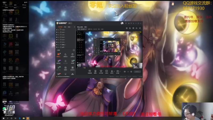Open the share icon above the preview
The width and height of the screenshot is (213, 120).
(x=140, y=28)
